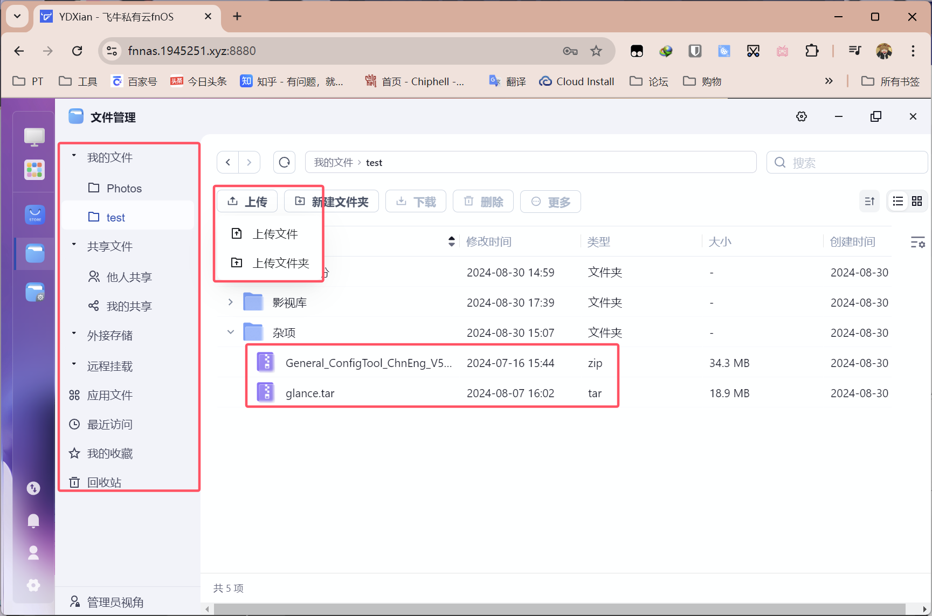Open 回收站 recycle bin
Screen dimensions: 932x616
point(128,482)
